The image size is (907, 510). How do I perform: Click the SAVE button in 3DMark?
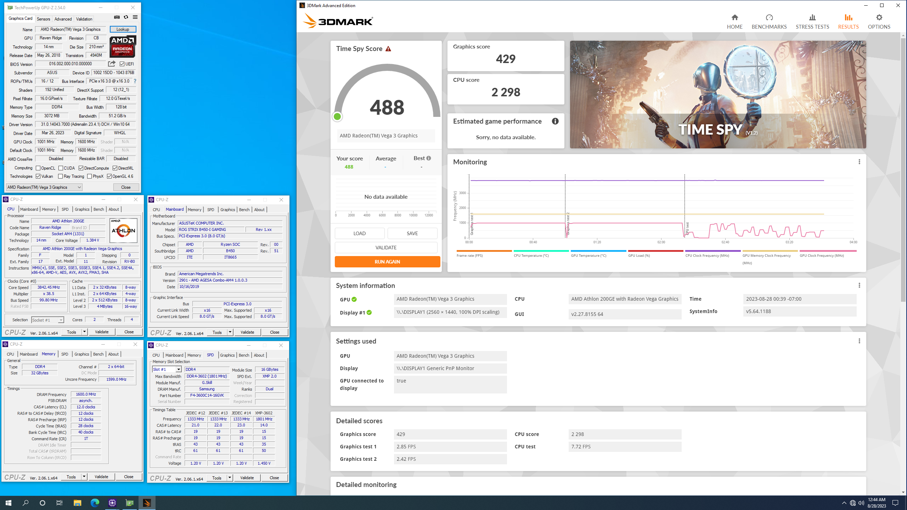[x=412, y=233]
